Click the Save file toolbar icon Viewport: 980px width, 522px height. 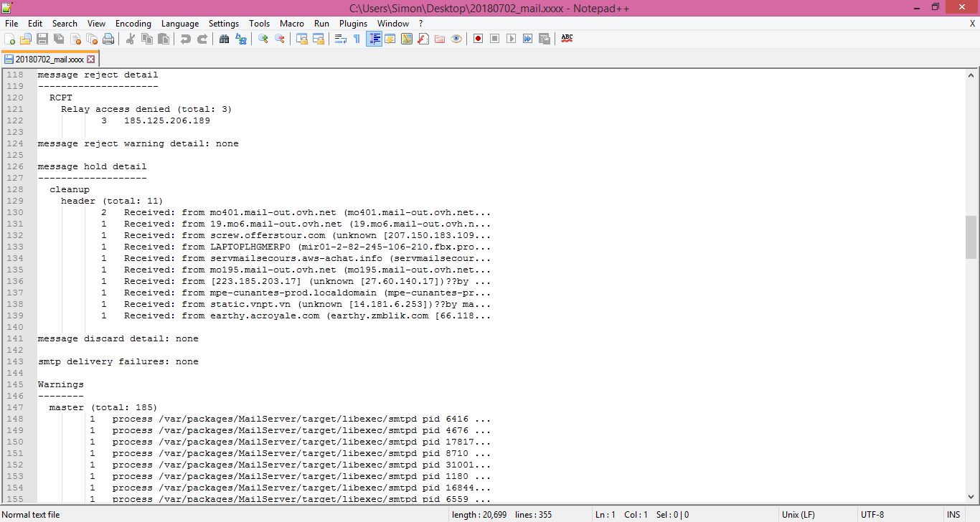[x=42, y=39]
